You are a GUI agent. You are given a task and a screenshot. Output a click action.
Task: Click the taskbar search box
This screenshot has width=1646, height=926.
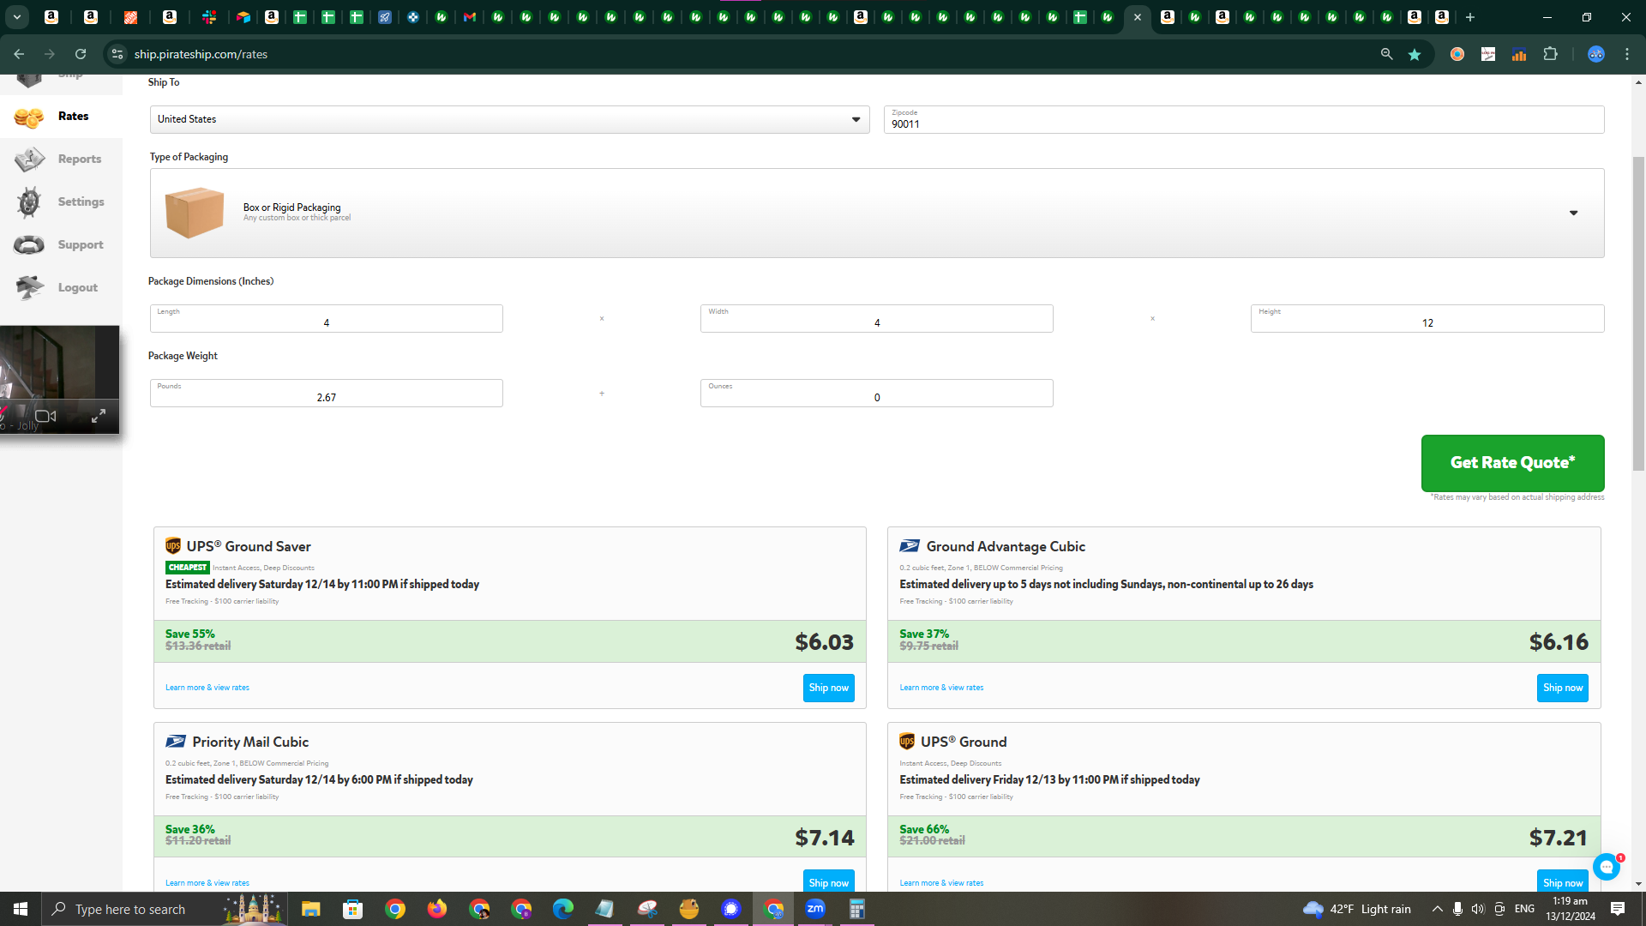coord(163,909)
